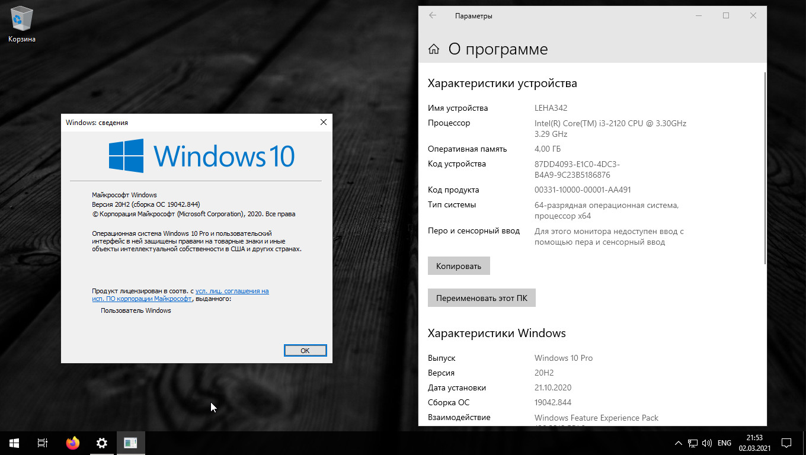The height and width of the screenshot is (455, 806).
Task: Click the OK button in Windows info dialog
Action: [305, 350]
